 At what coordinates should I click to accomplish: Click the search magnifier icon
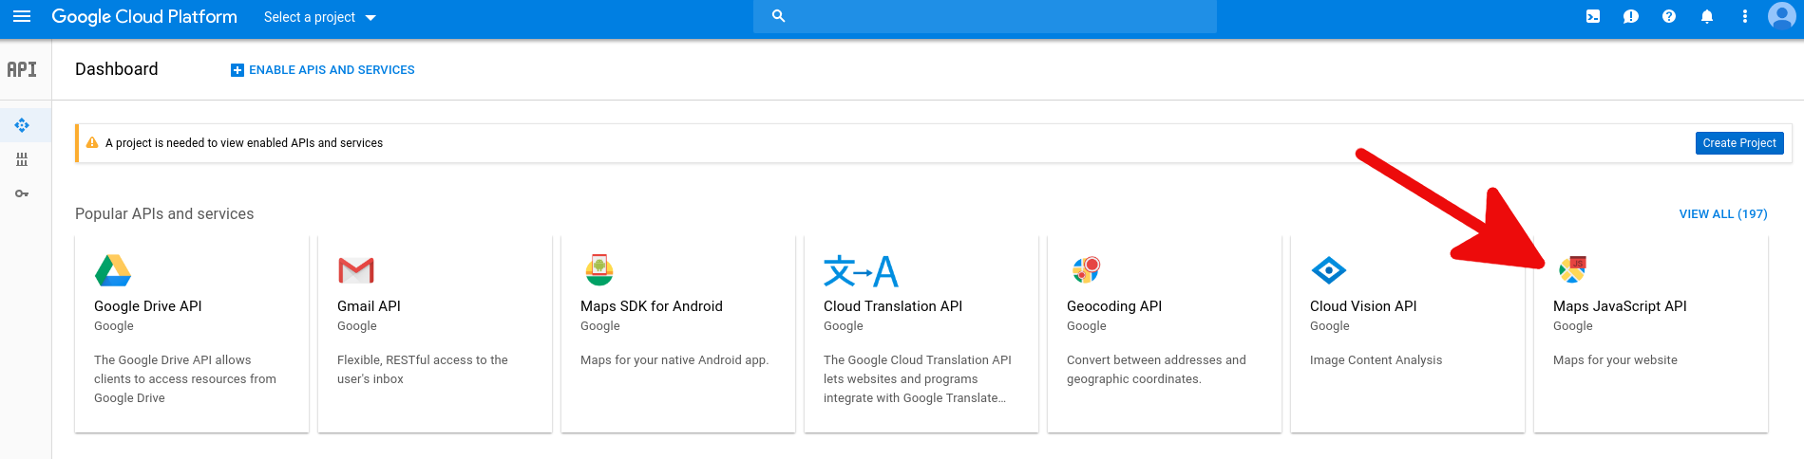tap(778, 16)
